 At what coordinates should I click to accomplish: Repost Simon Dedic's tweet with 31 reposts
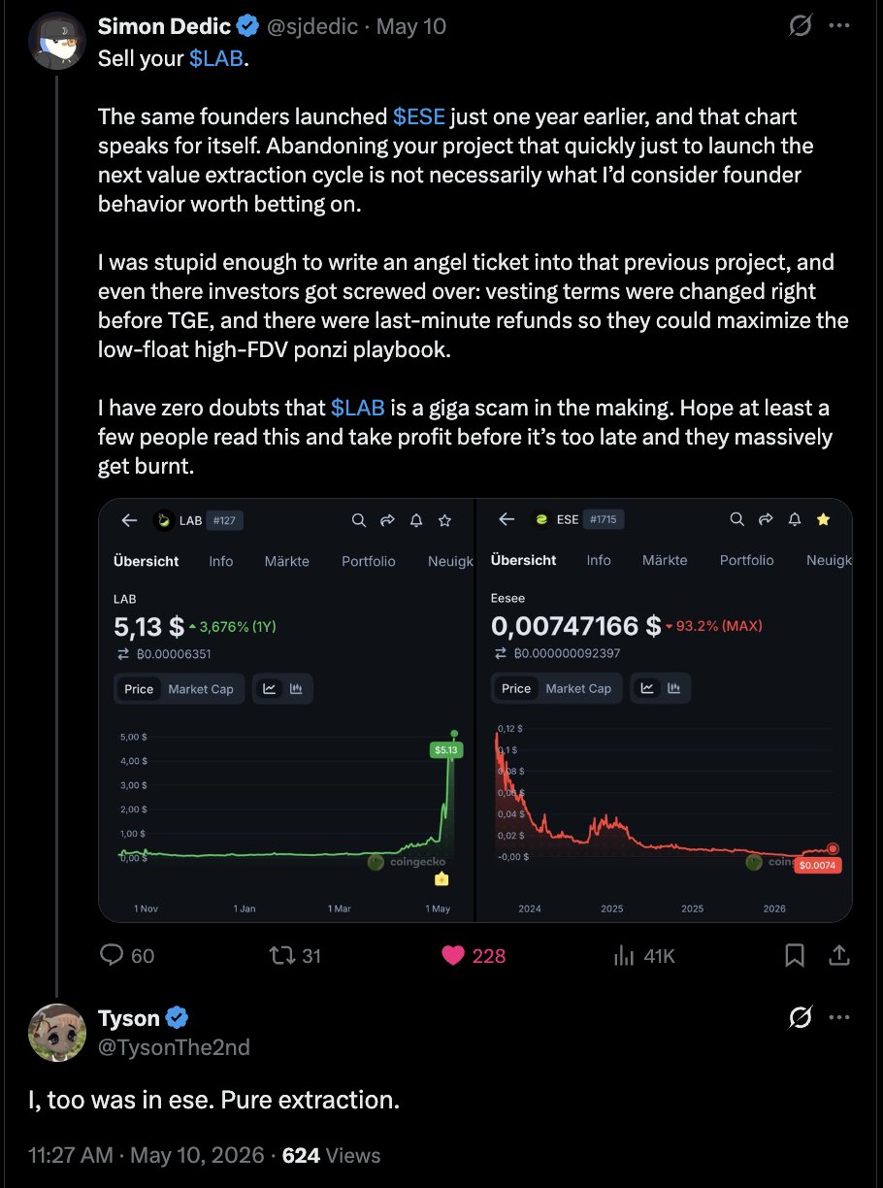294,956
